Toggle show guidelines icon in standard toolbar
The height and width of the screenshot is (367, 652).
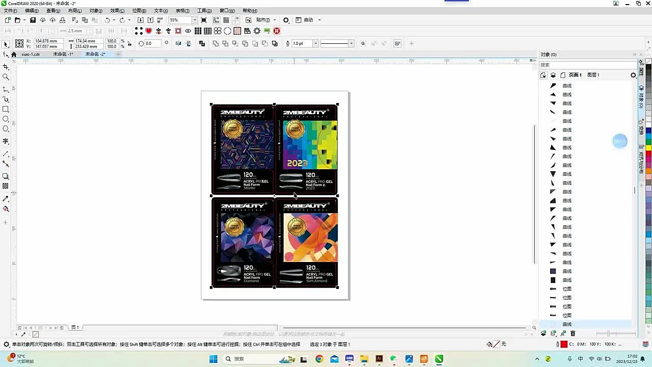[x=236, y=20]
